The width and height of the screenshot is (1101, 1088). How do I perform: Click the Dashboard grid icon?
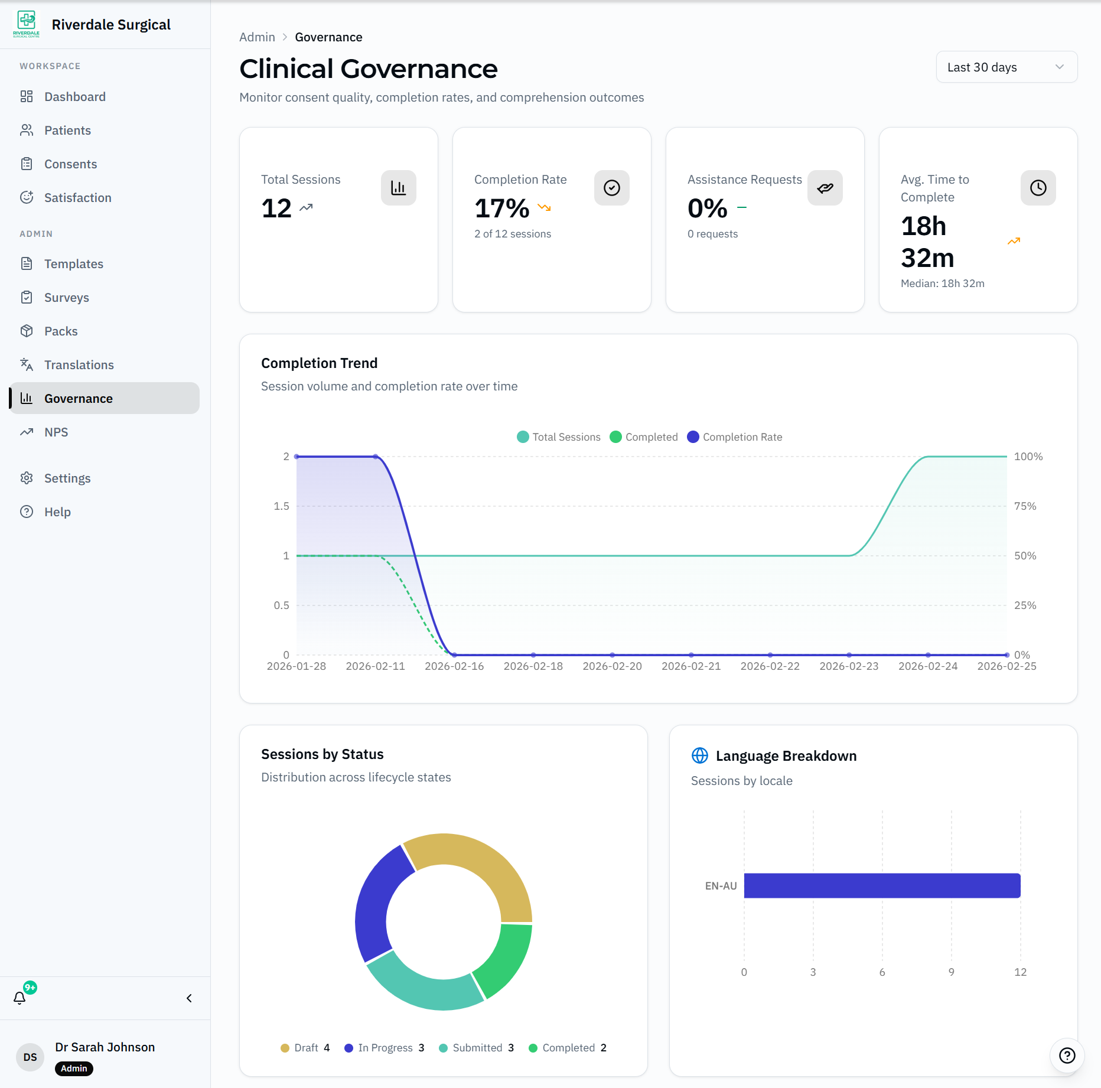[x=27, y=96]
